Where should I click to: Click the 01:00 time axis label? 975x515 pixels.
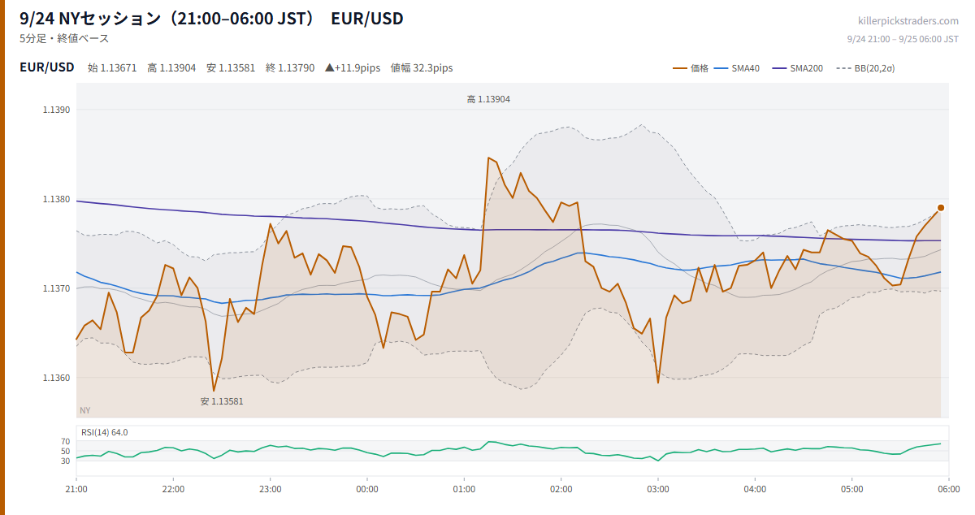click(x=464, y=489)
